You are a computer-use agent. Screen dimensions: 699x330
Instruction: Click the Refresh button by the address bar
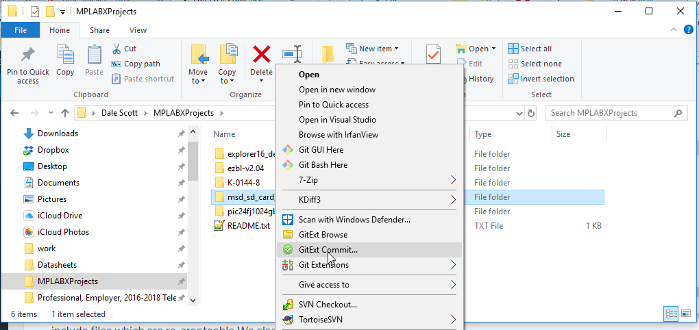click(530, 113)
